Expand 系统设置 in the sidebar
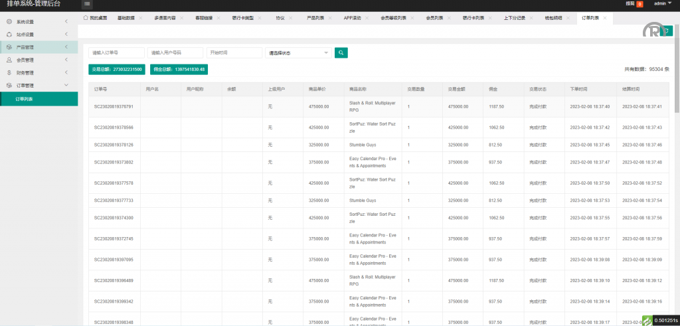The image size is (680, 326). [x=39, y=22]
